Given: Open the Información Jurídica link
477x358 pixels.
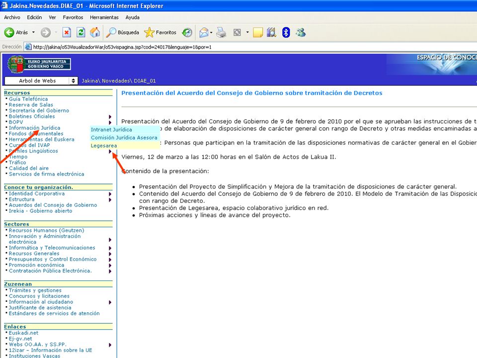Looking at the screenshot, I should click(x=34, y=128).
